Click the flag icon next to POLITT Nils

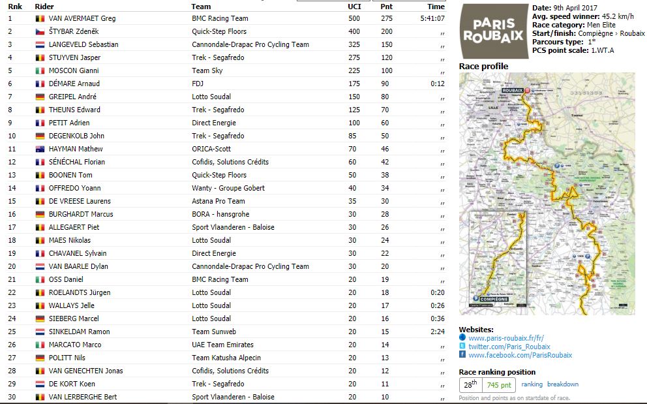(40, 358)
